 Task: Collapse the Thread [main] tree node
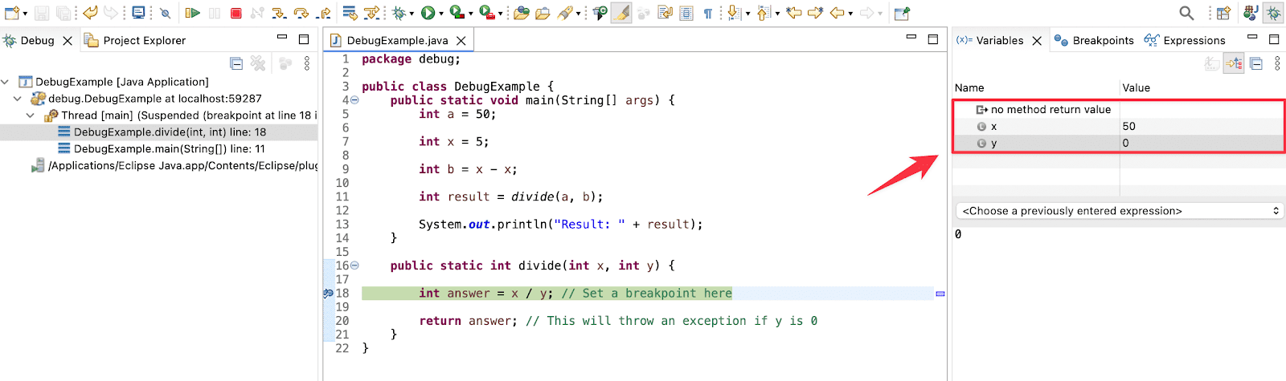[31, 116]
